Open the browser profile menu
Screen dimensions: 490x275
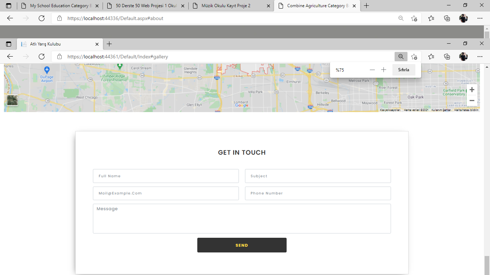click(463, 56)
